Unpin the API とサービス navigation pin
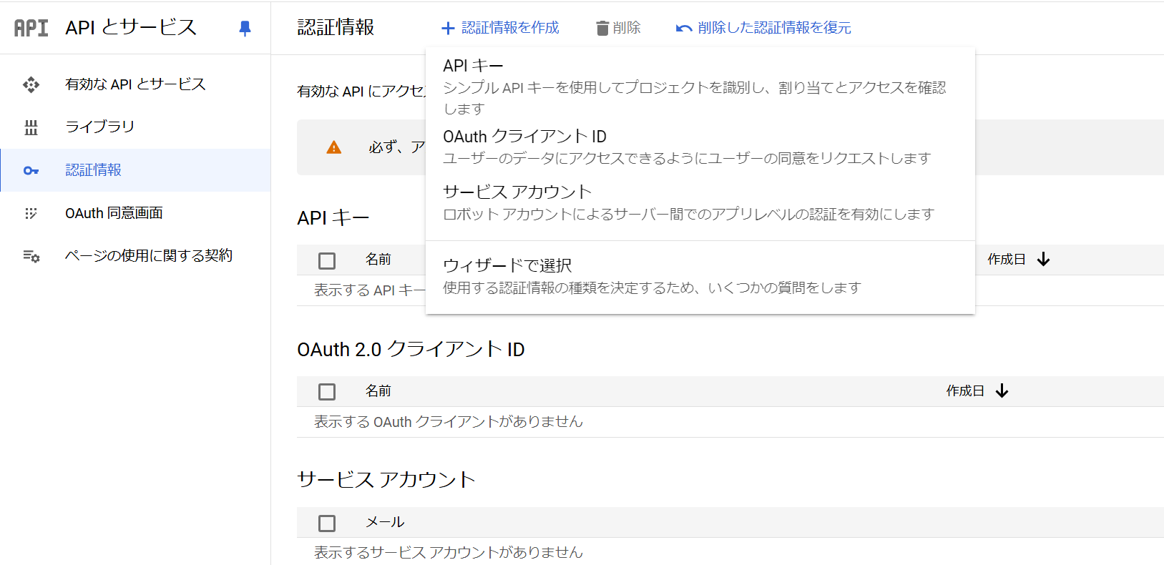The height and width of the screenshot is (565, 1164). click(245, 28)
